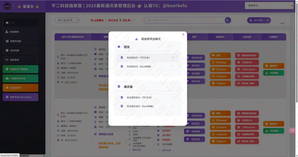Close the export format dialog
This screenshot has width=298, height=157.
tap(183, 34)
